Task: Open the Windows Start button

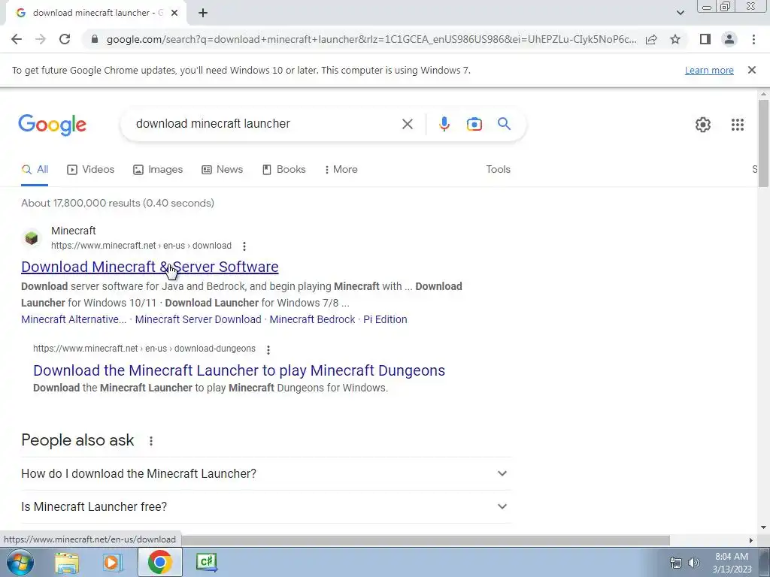Action: pos(20,562)
